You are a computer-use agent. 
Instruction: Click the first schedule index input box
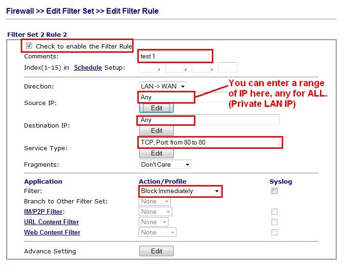coord(148,68)
